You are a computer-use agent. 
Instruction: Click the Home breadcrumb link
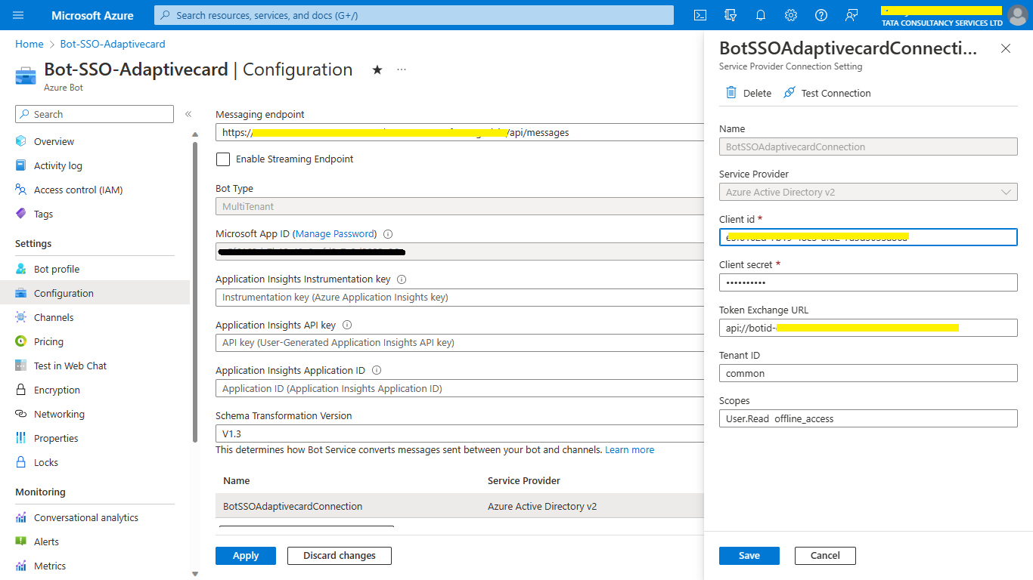click(29, 44)
